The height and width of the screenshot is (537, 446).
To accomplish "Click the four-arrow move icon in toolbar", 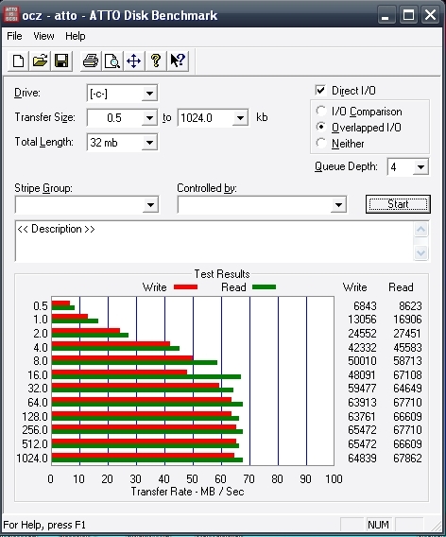I will [x=133, y=61].
